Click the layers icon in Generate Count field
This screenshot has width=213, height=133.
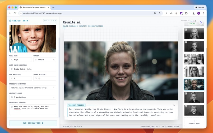[12, 97]
